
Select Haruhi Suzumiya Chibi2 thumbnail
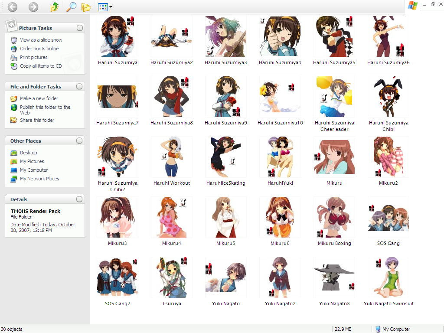118,157
